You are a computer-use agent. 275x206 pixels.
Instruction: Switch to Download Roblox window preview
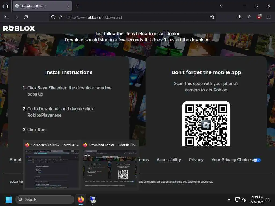[110, 165]
